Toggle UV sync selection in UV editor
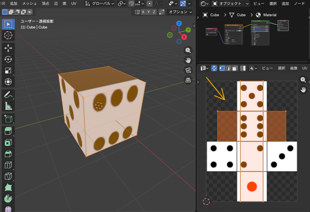Viewport: 310px width, 212px height. point(214,68)
